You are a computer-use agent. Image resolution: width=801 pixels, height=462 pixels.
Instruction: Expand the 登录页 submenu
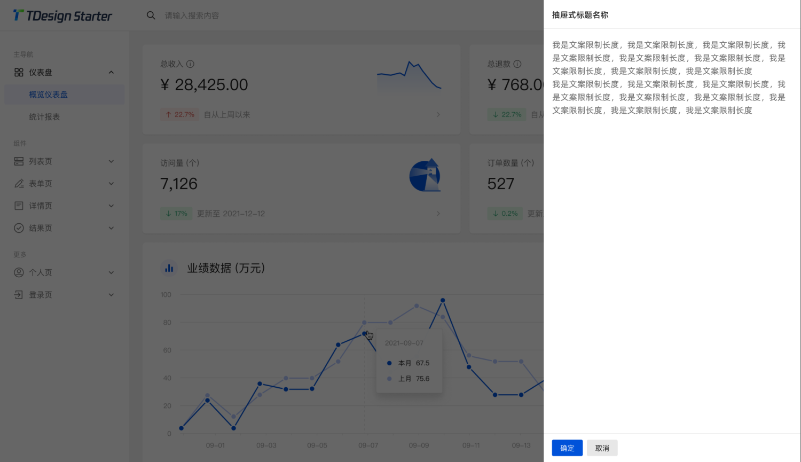point(111,294)
